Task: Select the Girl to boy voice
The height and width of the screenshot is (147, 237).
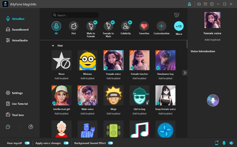Action: (140, 95)
